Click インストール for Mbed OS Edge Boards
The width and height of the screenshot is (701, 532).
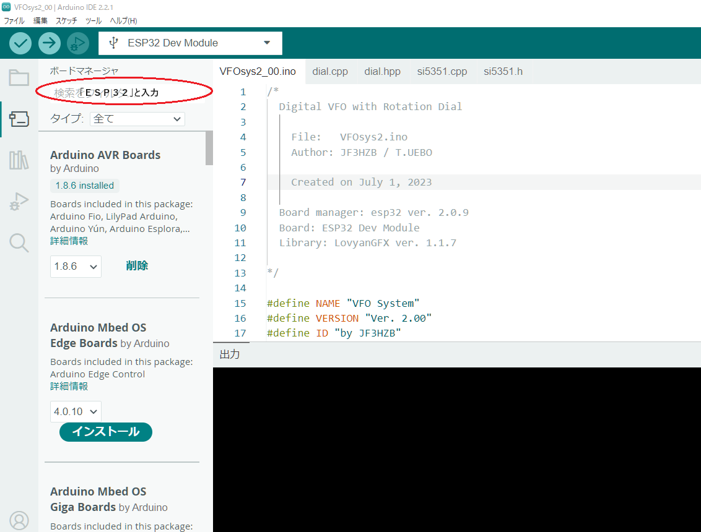coord(106,432)
